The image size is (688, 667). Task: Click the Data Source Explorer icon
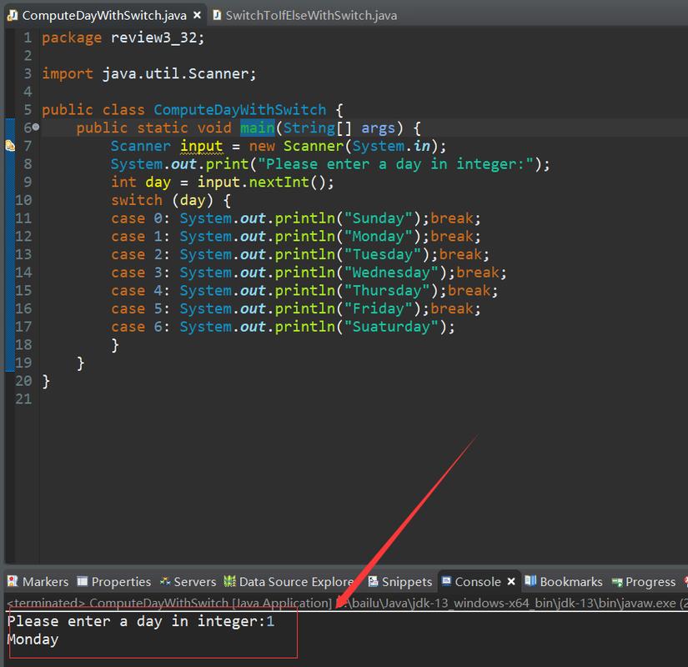[x=229, y=581]
